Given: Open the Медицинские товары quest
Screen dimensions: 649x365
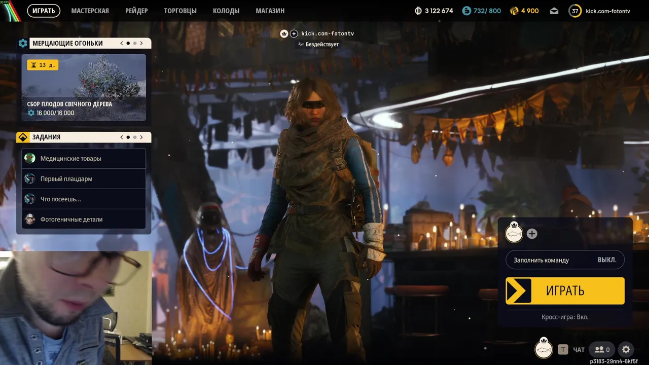Looking at the screenshot, I should (84, 159).
